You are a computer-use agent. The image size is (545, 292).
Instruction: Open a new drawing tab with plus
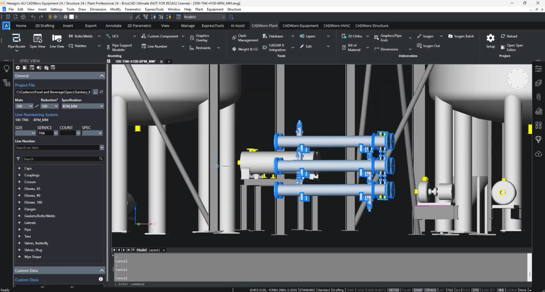(169, 62)
